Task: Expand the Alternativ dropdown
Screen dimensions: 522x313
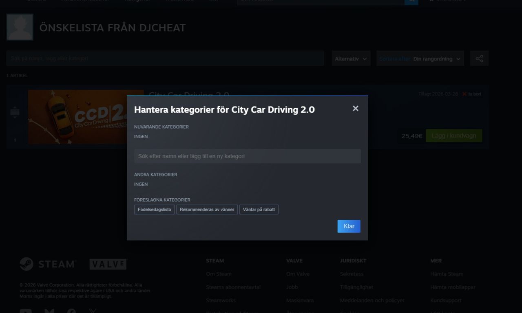Action: coord(351,59)
